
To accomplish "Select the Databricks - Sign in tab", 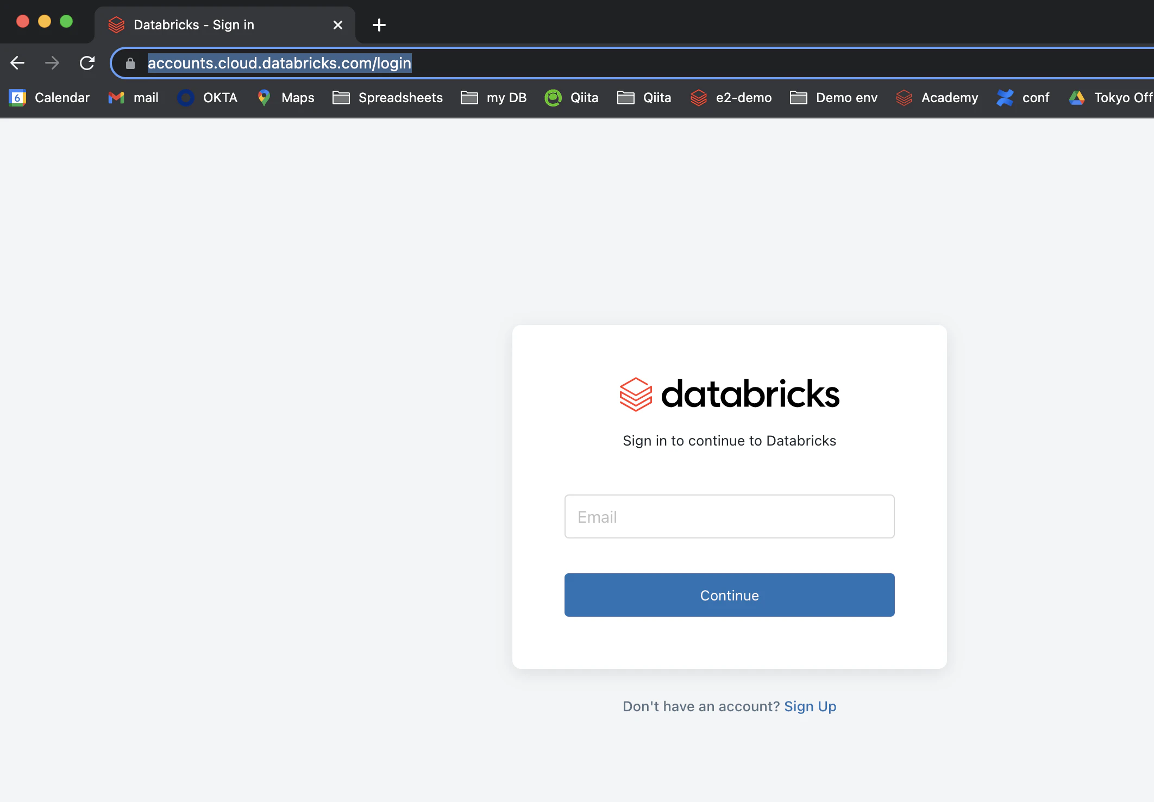I will click(225, 25).
